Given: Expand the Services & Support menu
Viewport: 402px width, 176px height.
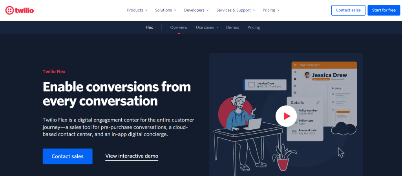Looking at the screenshot, I should 236,10.
